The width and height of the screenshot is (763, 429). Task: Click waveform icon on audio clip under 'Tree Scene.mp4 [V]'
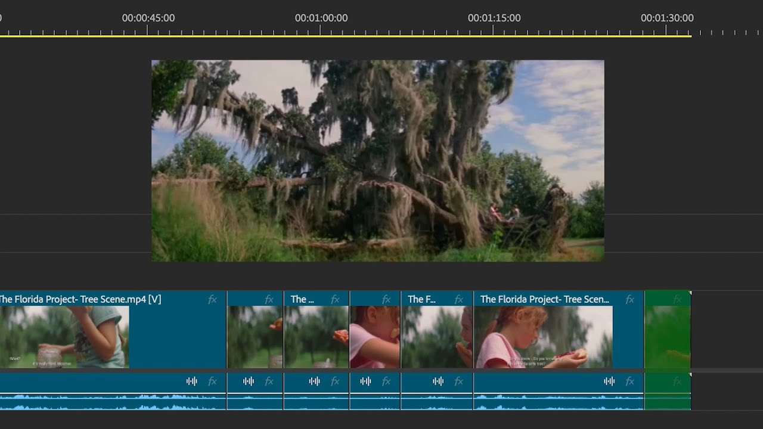(192, 381)
